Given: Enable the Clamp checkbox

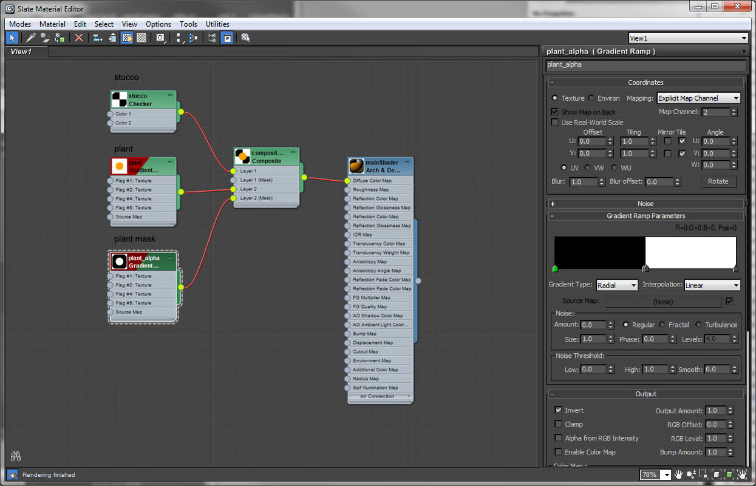Looking at the screenshot, I should coord(559,424).
